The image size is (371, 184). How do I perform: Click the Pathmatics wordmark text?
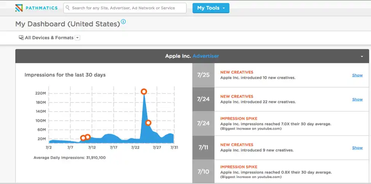click(41, 8)
